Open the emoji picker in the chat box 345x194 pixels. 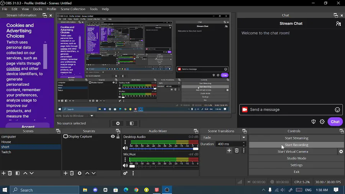click(337, 110)
